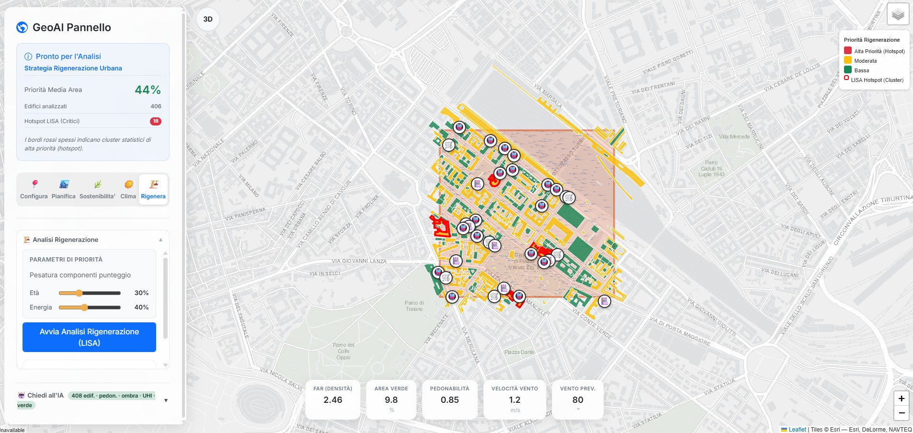913x433 pixels.
Task: Select the building marker at end of Via Giovanni Lanza
Action: (x=456, y=261)
